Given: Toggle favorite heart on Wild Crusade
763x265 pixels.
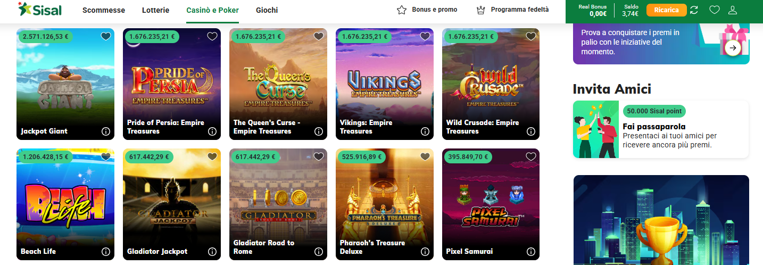Looking at the screenshot, I should [x=531, y=36].
